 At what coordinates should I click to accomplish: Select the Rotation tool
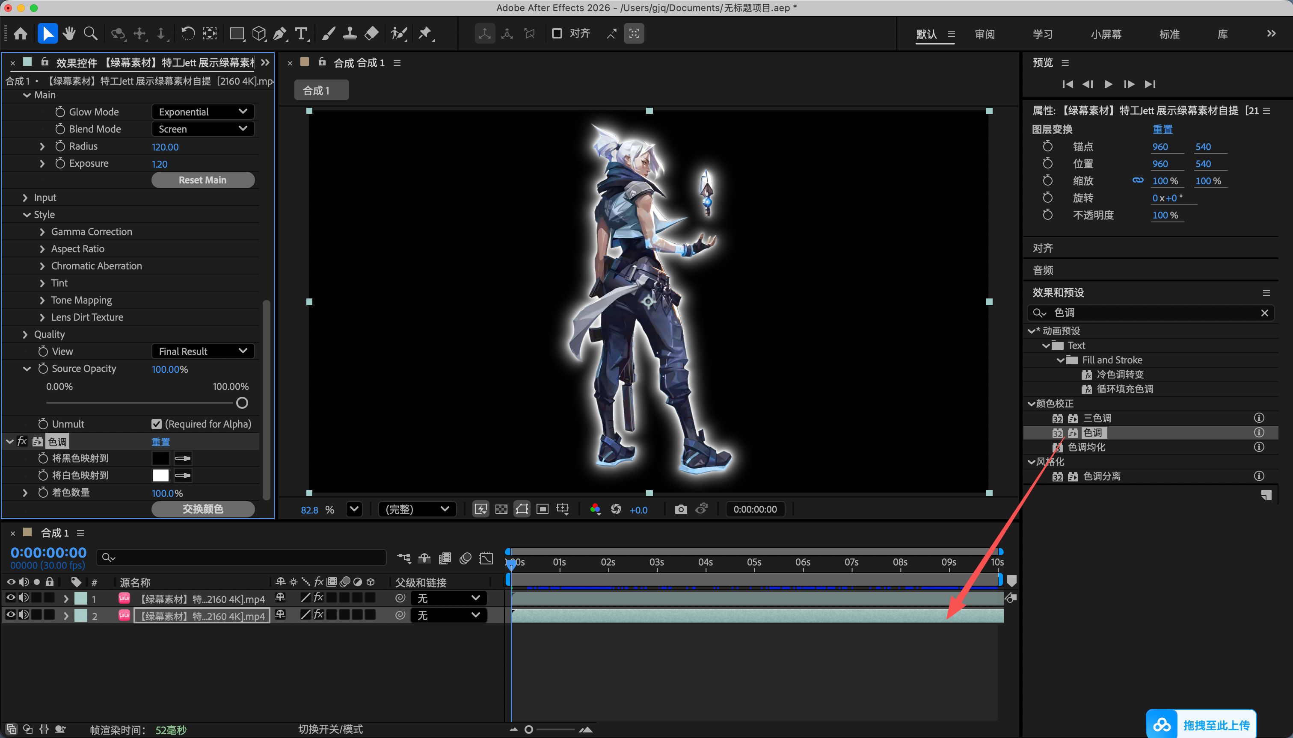click(187, 33)
